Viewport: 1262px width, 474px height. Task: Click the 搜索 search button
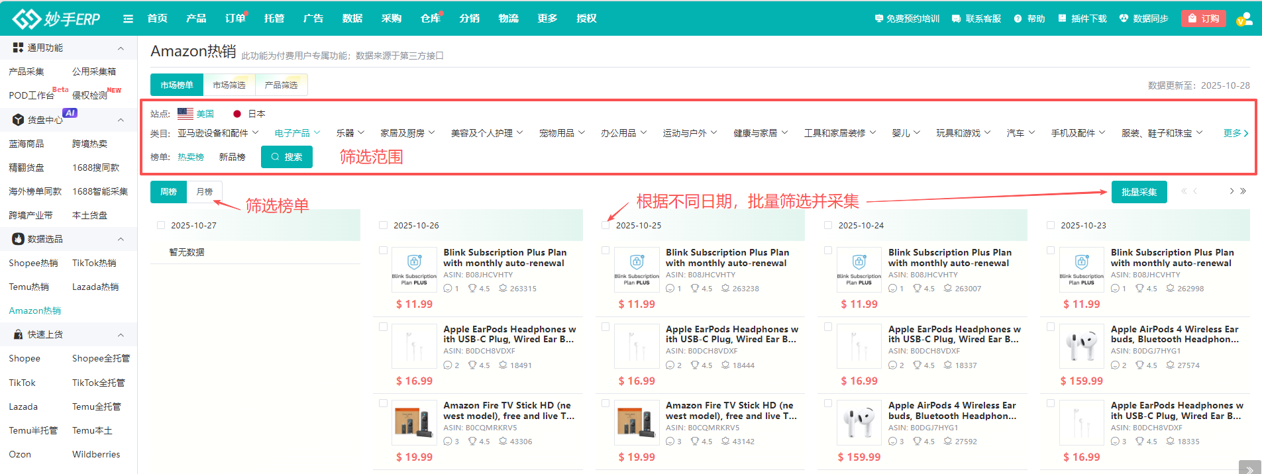[x=286, y=157]
